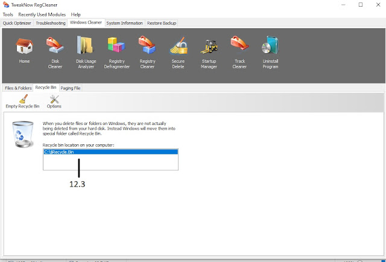Image resolution: width=386 pixels, height=262 pixels.
Task: Close the TweakNow RegCleaner window
Action: point(378,5)
